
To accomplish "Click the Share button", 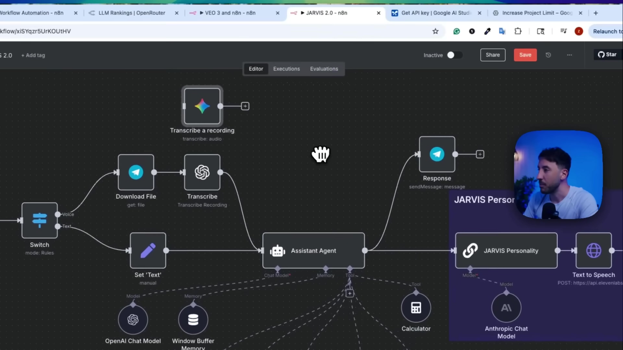I will tap(493, 55).
